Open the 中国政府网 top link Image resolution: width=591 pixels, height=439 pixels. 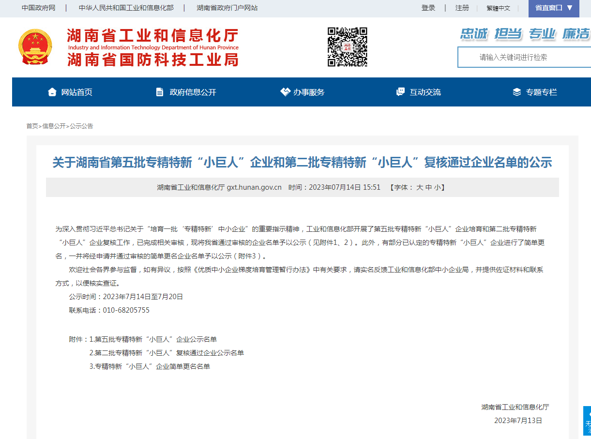39,8
